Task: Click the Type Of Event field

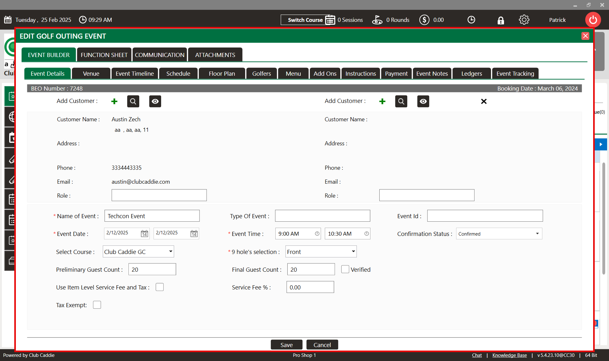Action: click(x=323, y=216)
